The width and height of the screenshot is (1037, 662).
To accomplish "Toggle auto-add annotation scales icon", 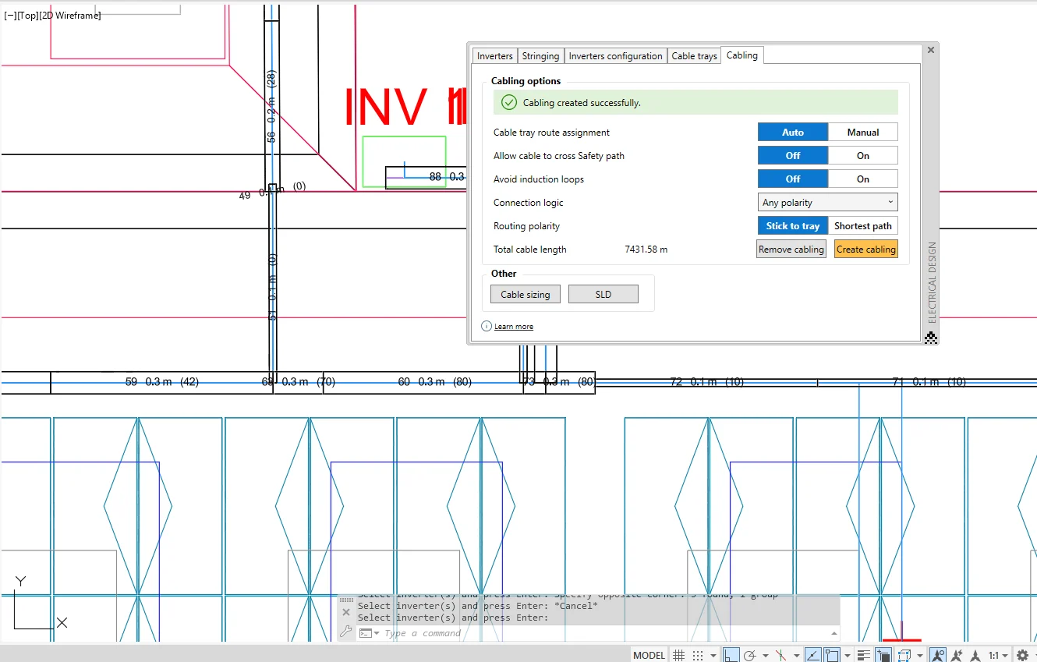I will (x=957, y=655).
